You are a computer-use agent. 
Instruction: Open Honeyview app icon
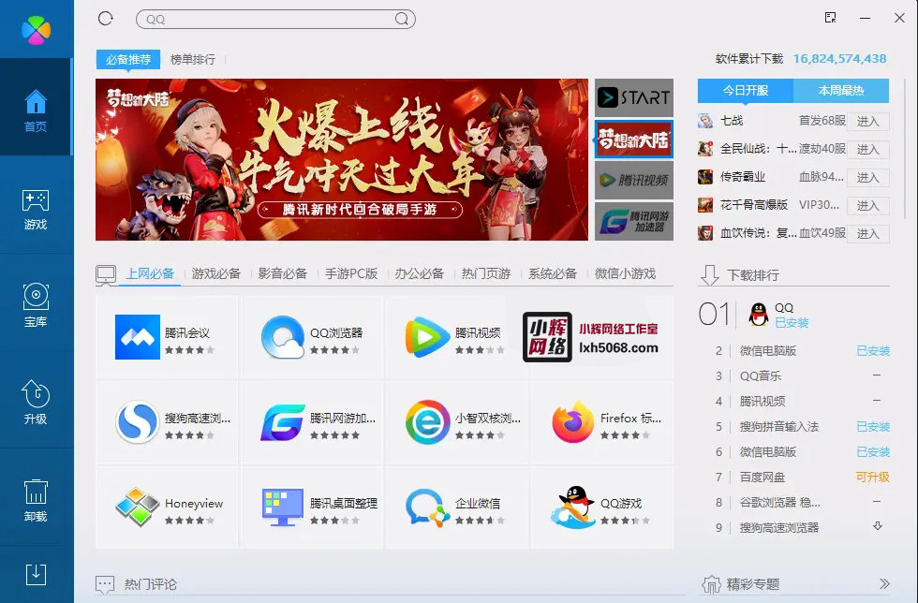click(138, 507)
